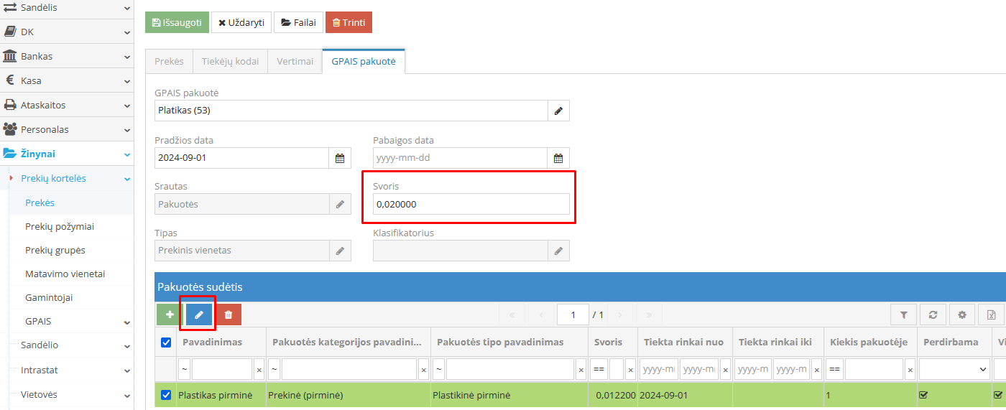The image size is (1006, 410).
Task: Open the Pradžios data calendar picker
Action: click(340, 158)
